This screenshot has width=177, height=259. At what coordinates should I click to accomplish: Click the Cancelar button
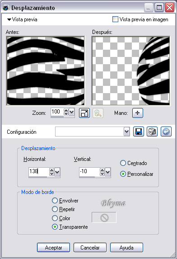(x=90, y=247)
